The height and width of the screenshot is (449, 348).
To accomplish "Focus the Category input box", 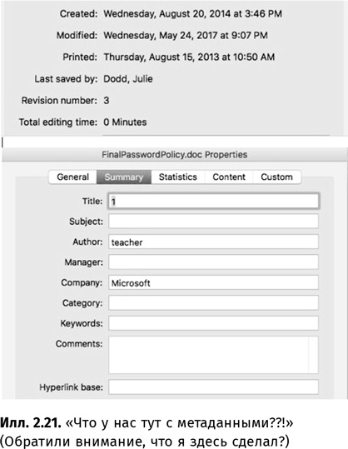I will pyautogui.click(x=213, y=303).
